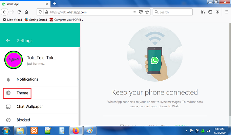Open Getting Started bookmark
Screen dimensions: 231x135
pyautogui.click(x=36, y=20)
